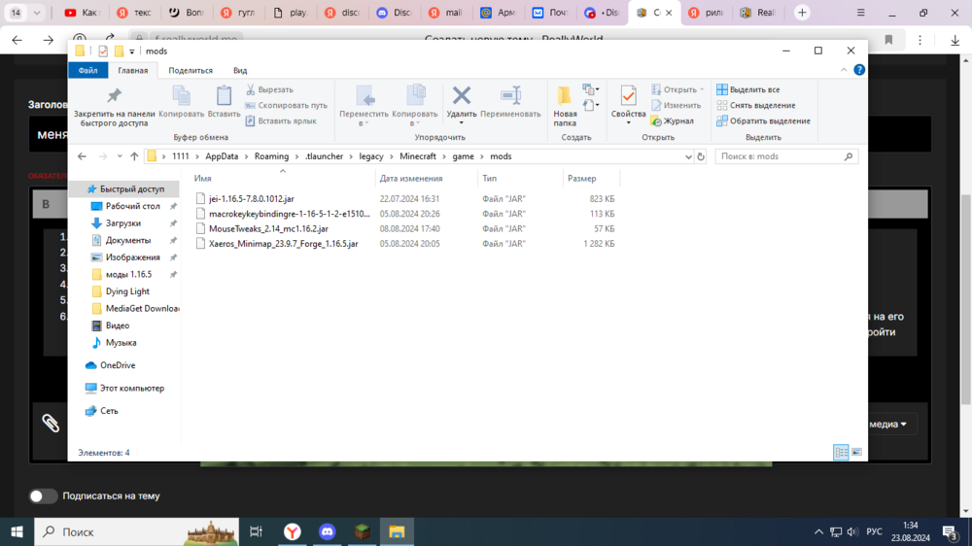Go up one folder level
The image size is (972, 546).
click(x=134, y=156)
